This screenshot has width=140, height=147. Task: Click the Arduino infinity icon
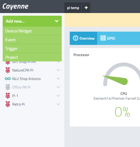pyautogui.click(x=8, y=79)
